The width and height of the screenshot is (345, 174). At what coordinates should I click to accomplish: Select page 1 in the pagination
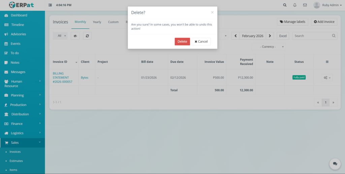pos(326,103)
